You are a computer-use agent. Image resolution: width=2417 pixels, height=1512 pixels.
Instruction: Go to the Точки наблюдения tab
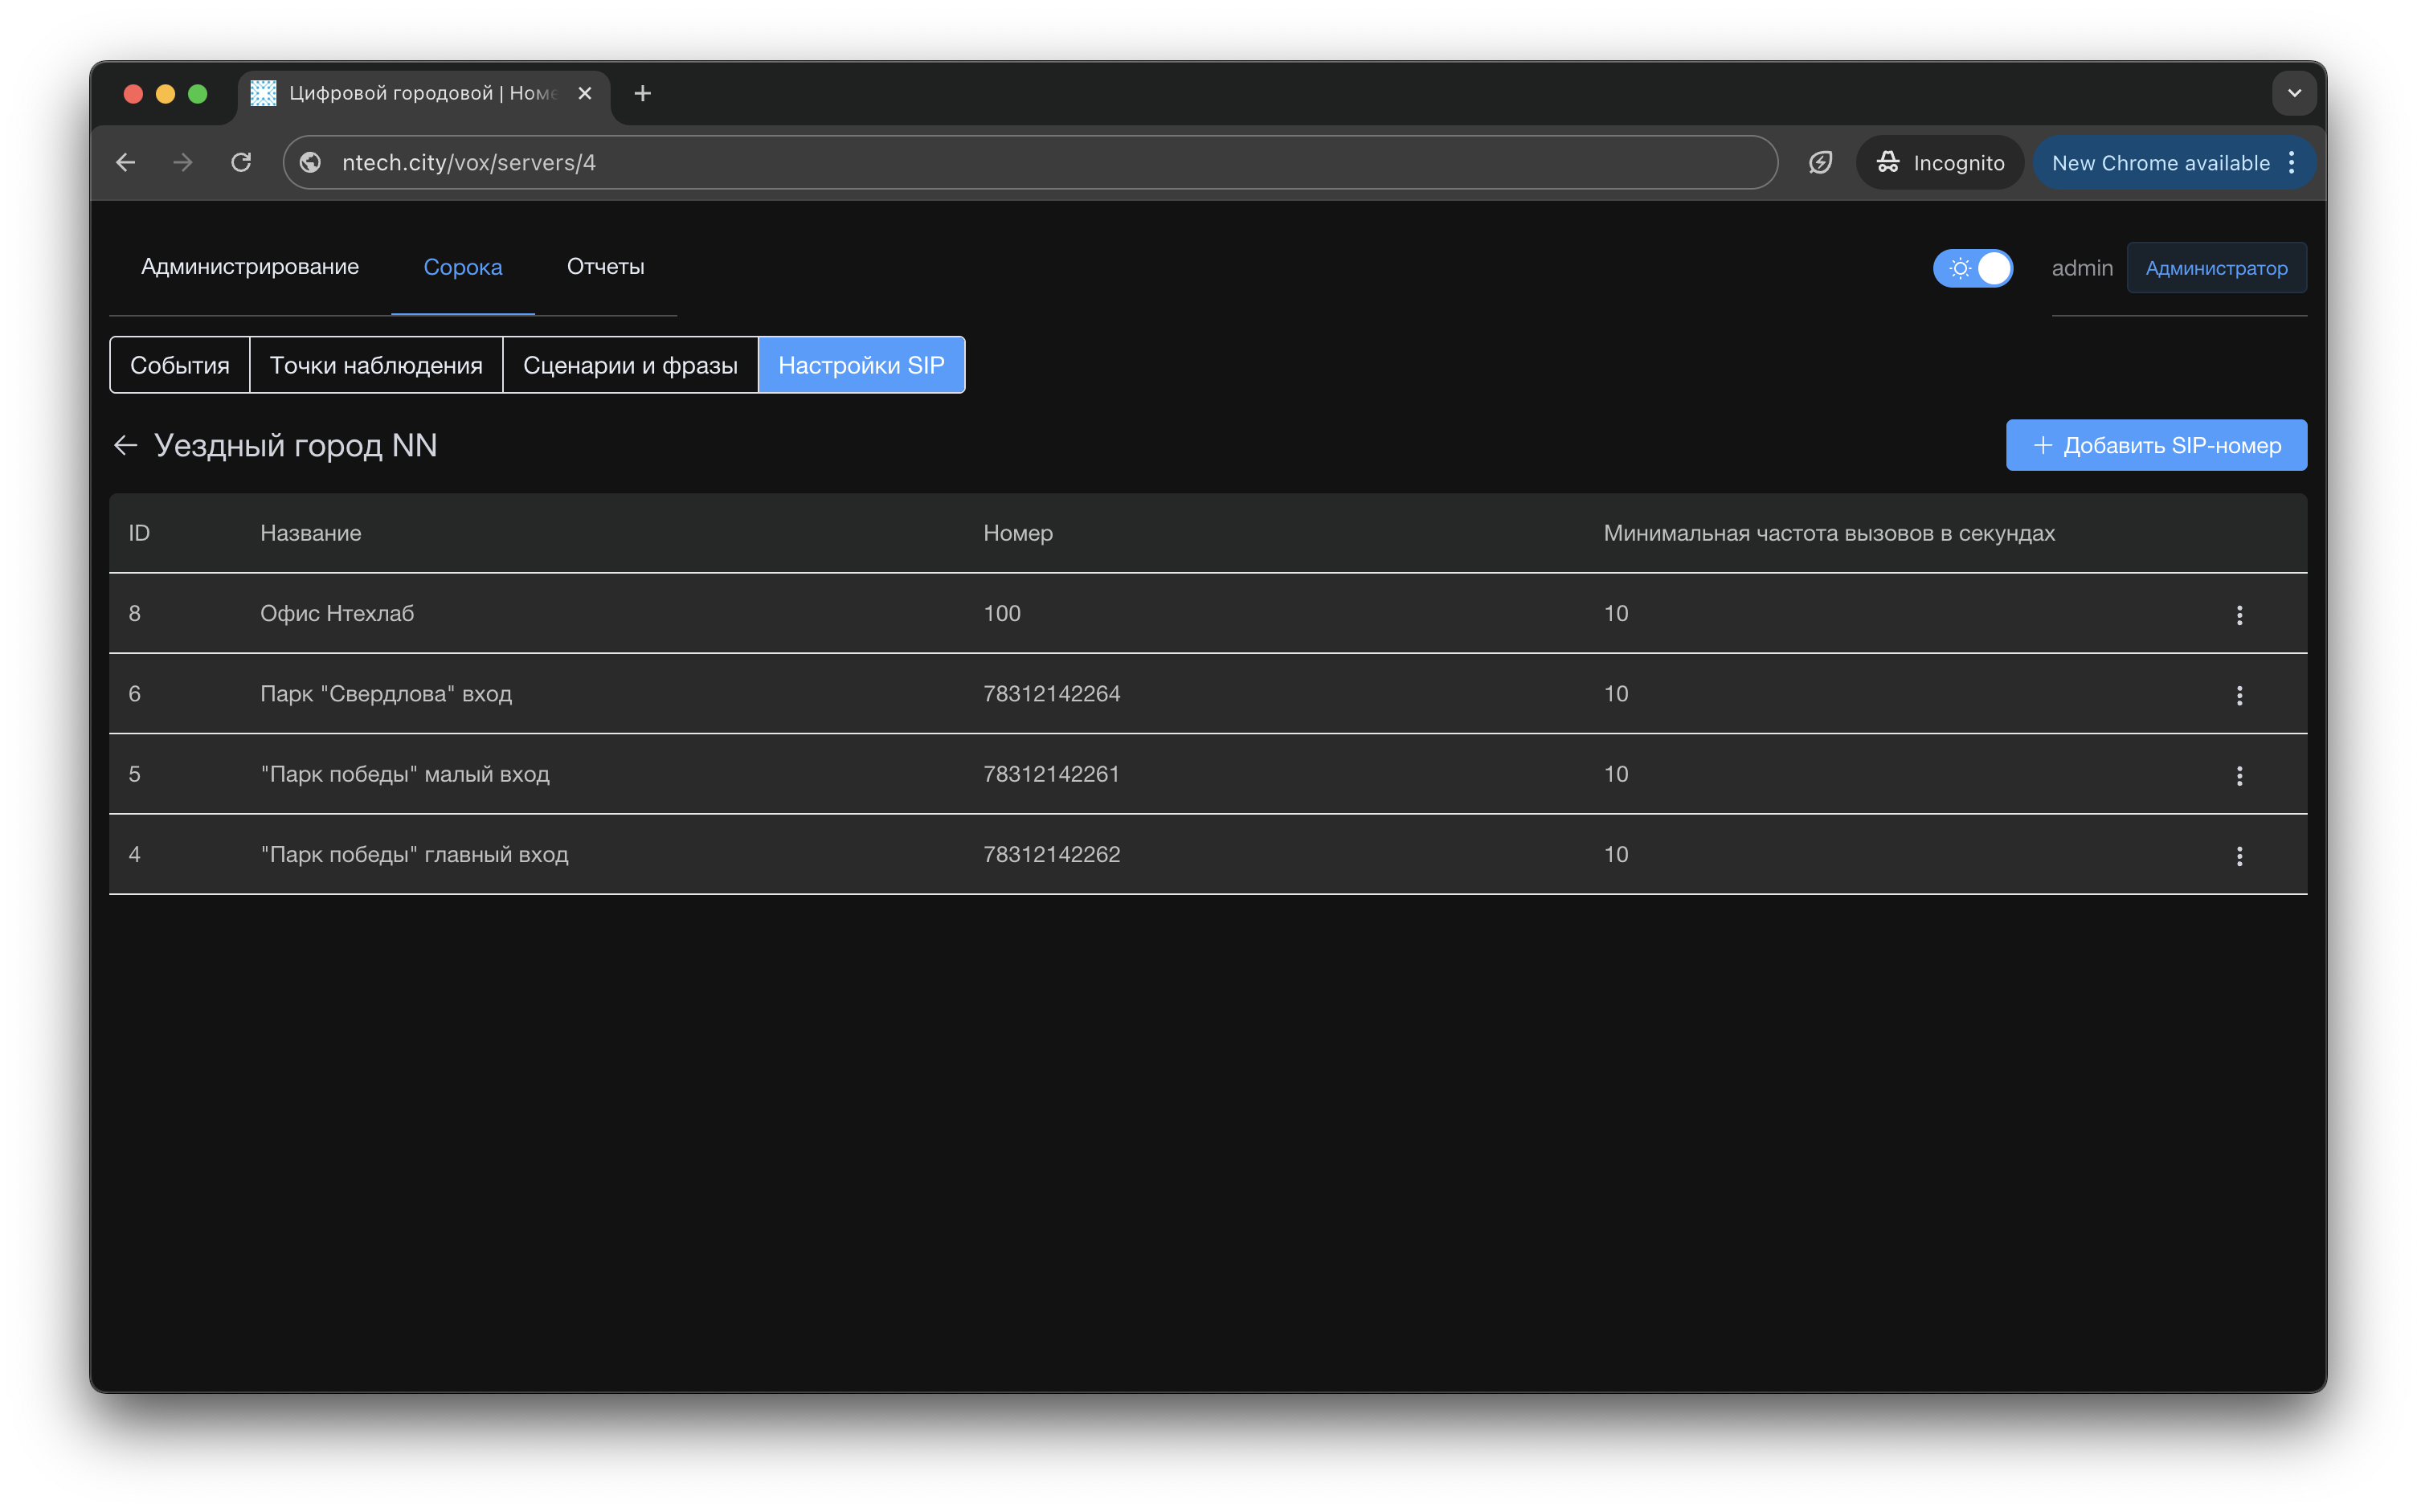[x=376, y=365]
